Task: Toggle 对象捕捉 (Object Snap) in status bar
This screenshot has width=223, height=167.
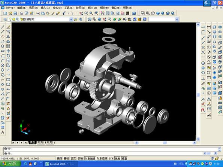Action: click(90, 158)
